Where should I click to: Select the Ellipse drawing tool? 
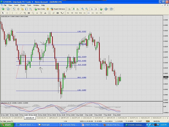pyautogui.click(x=58, y=13)
